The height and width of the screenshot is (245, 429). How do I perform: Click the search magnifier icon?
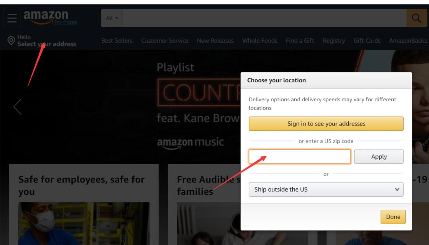tap(417, 18)
